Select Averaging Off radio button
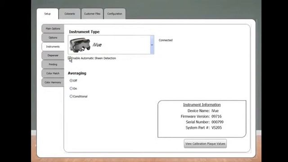This screenshot has width=288, height=162. pyautogui.click(x=71, y=81)
